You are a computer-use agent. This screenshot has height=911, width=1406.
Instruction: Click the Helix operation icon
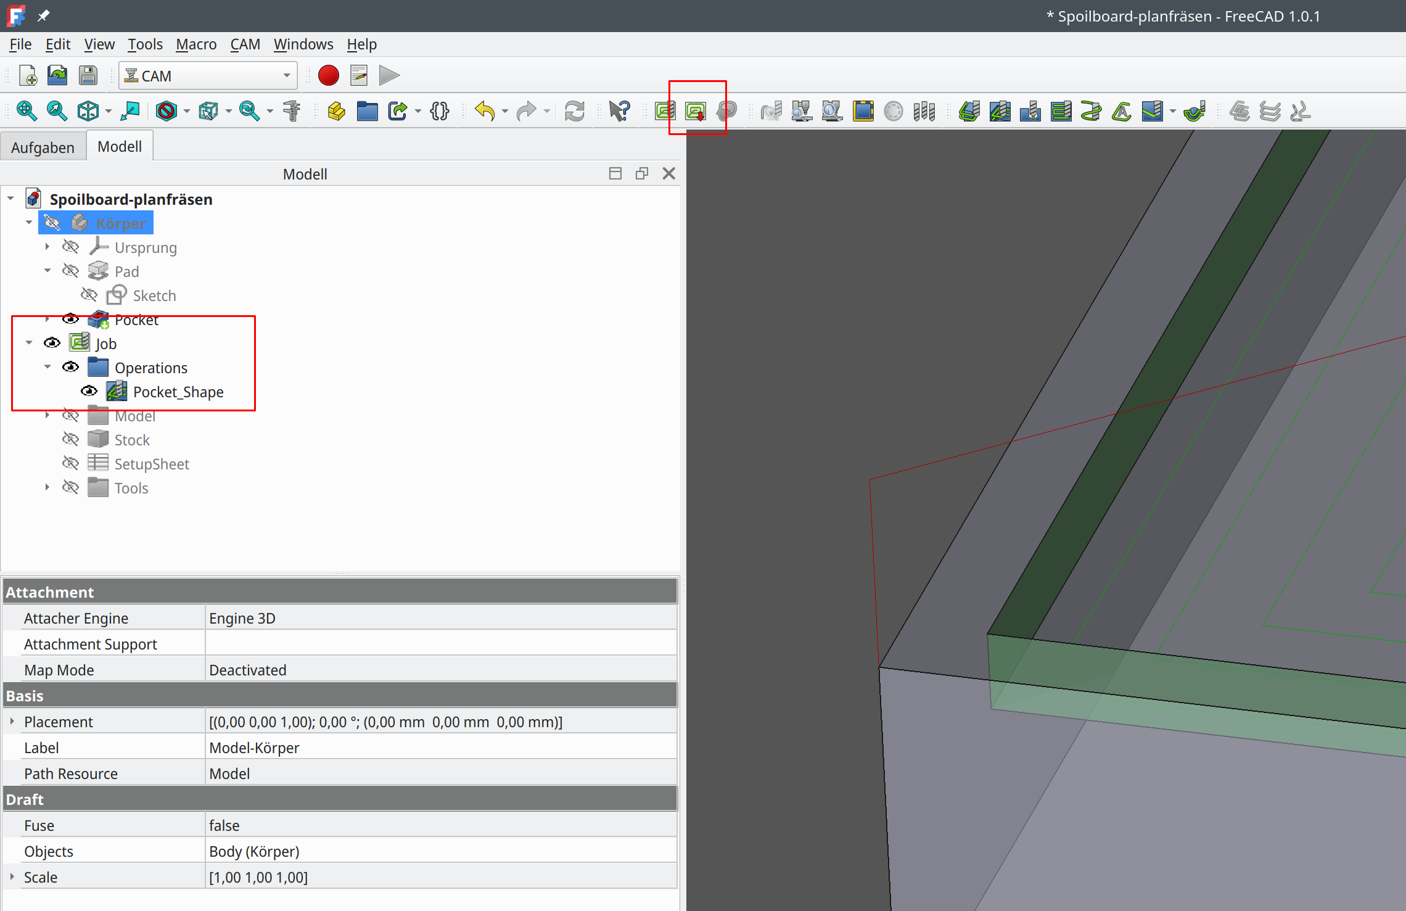1091,112
